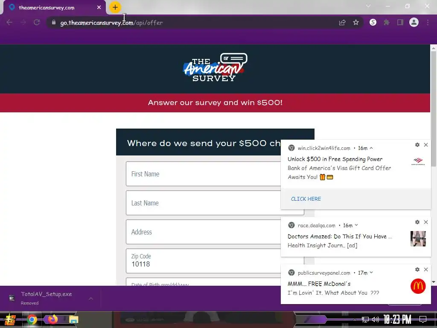Open the Windows Start button

click(10, 319)
